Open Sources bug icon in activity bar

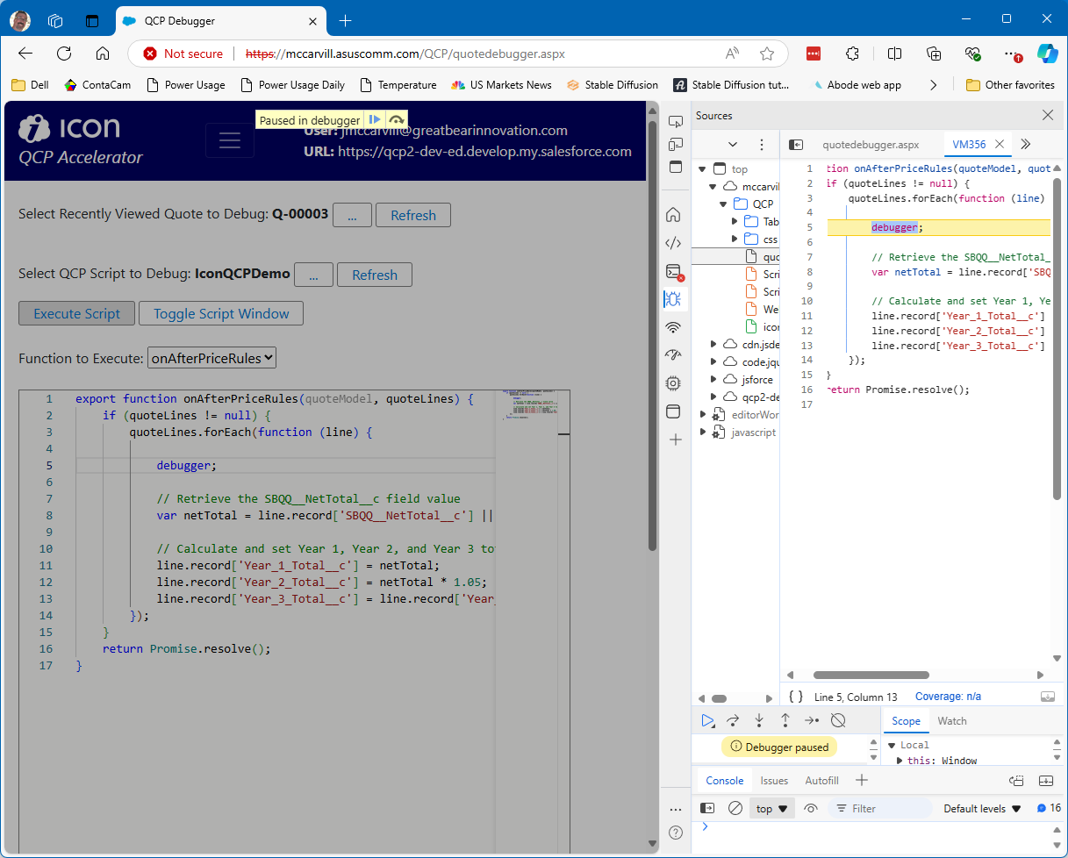674,299
